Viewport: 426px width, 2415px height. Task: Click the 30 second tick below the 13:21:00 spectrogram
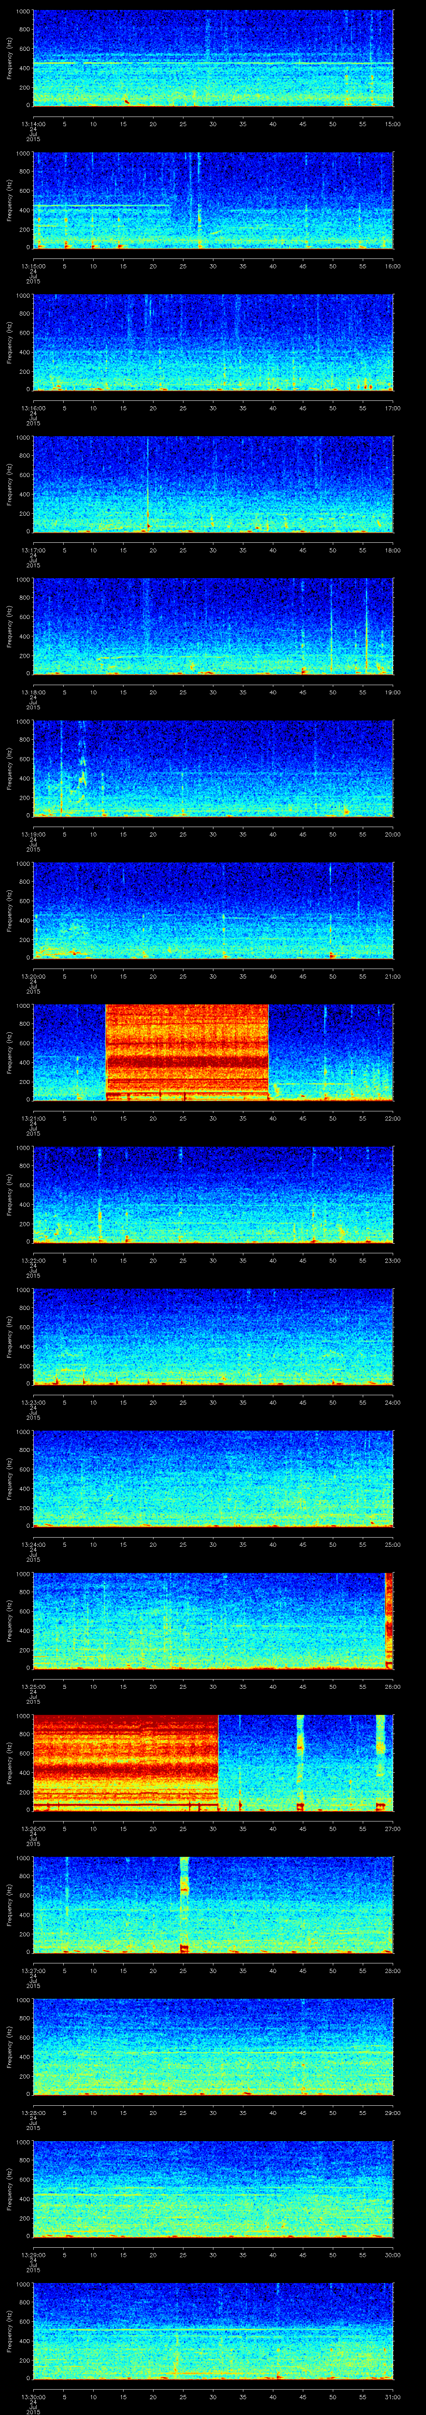tap(213, 1118)
